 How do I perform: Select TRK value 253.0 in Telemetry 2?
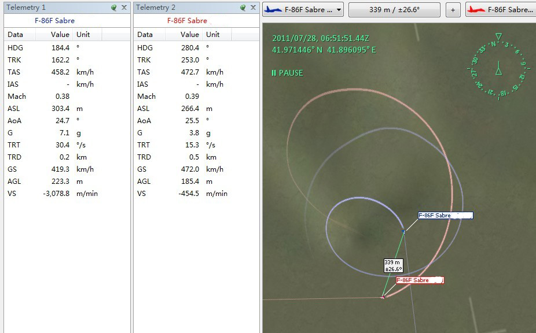click(x=190, y=60)
